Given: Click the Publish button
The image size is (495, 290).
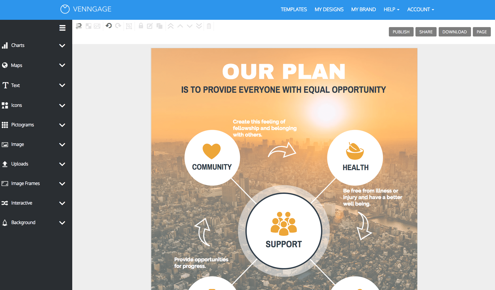Looking at the screenshot, I should (401, 32).
